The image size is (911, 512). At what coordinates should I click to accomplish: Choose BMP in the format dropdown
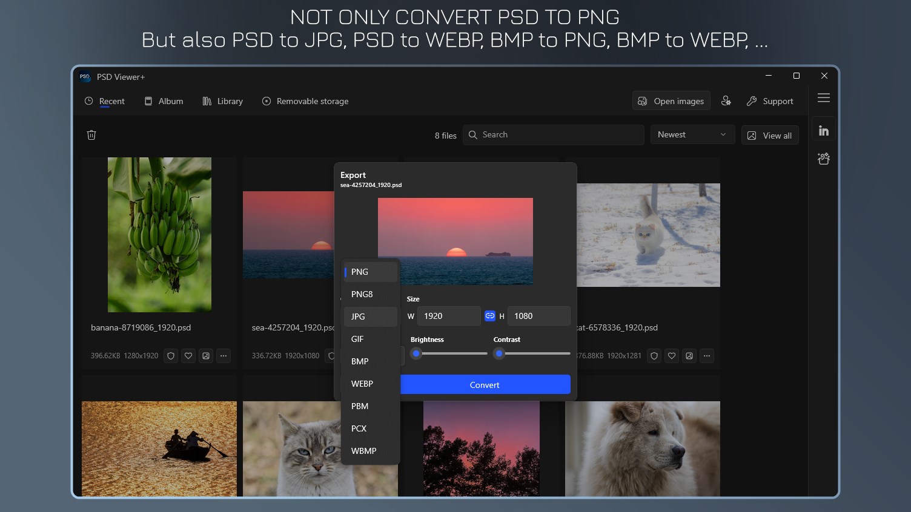pyautogui.click(x=371, y=361)
